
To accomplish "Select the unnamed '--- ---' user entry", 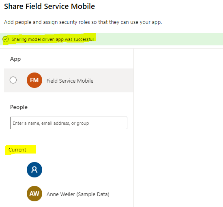I will pos(54,170).
